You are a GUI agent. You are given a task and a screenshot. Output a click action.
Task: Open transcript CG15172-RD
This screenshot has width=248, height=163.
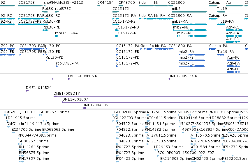pyautogui.click(x=127, y=27)
